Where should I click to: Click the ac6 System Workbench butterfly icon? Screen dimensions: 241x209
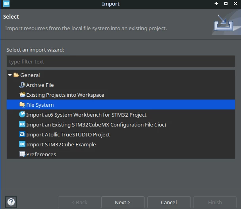coord(22,114)
